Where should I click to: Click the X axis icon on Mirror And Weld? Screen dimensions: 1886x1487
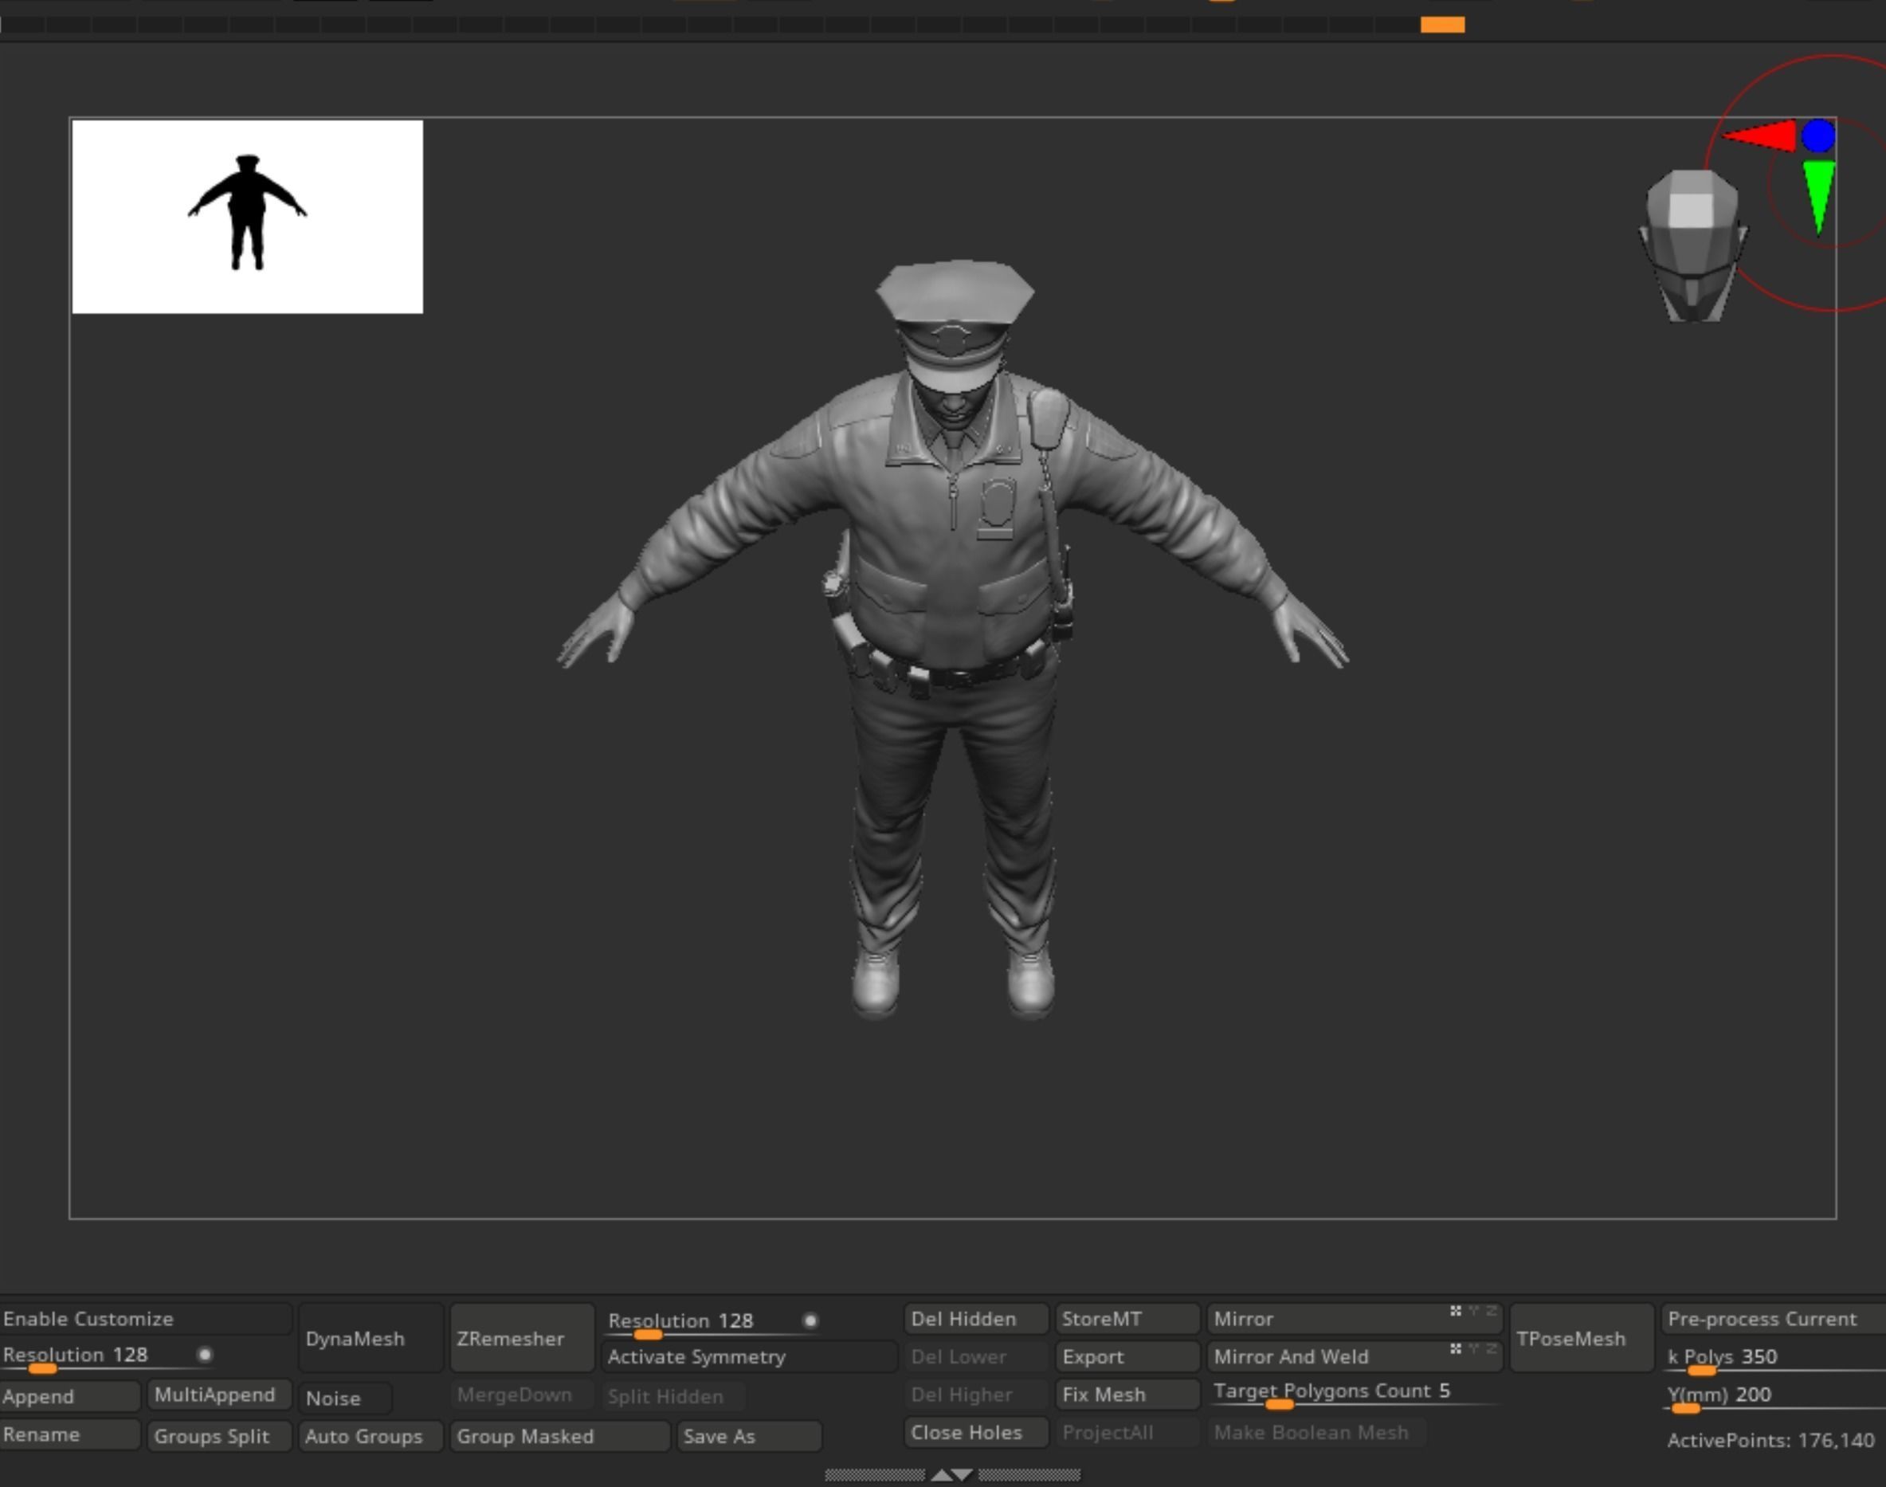pos(1455,1348)
